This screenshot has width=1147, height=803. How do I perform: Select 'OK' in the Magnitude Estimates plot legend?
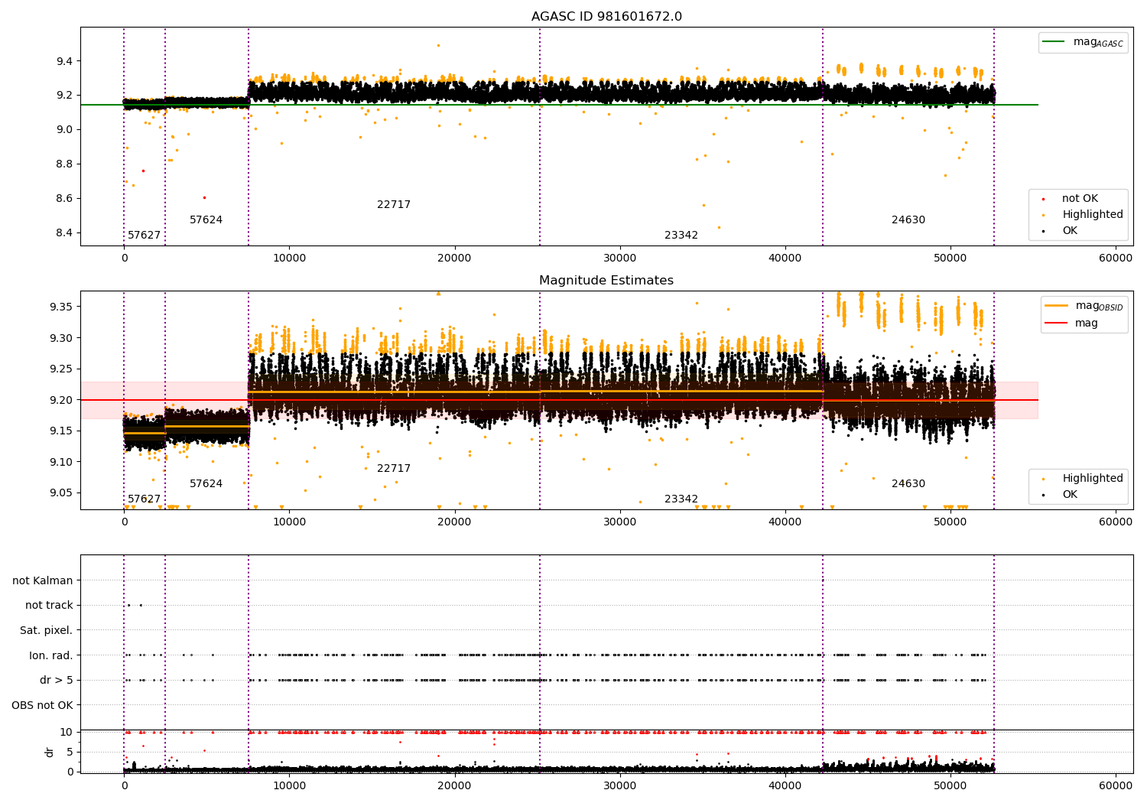tap(1070, 495)
